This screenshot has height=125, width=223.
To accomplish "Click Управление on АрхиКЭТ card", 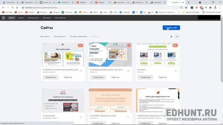I will (98, 123).
